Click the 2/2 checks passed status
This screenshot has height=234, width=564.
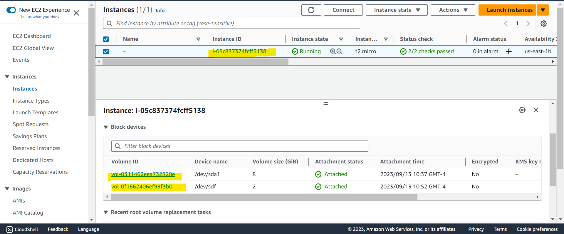coord(431,51)
